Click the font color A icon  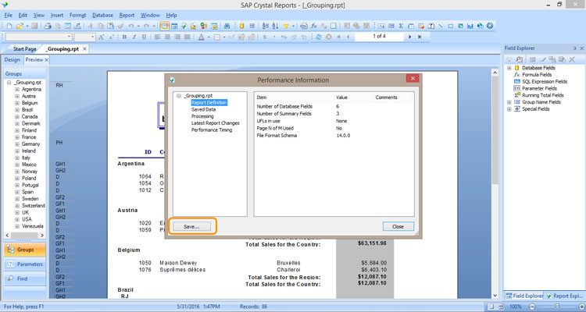click(201, 37)
